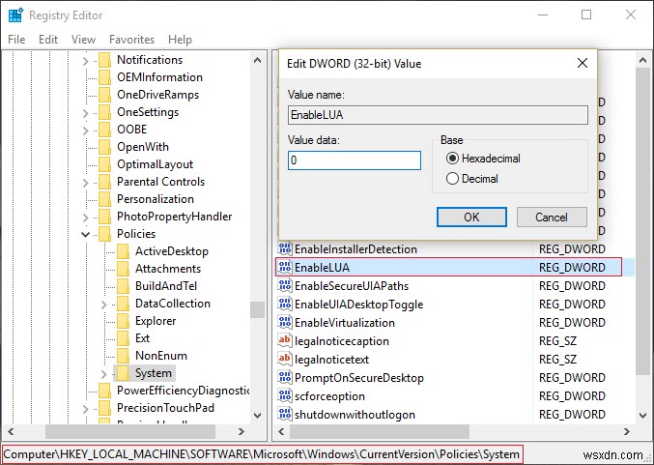Click the tree pane vertical scrollbar thumb

point(257,309)
